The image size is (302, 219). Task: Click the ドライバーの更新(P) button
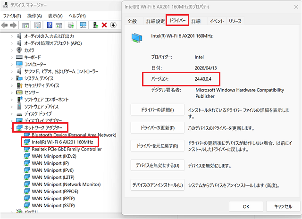coord(158,128)
